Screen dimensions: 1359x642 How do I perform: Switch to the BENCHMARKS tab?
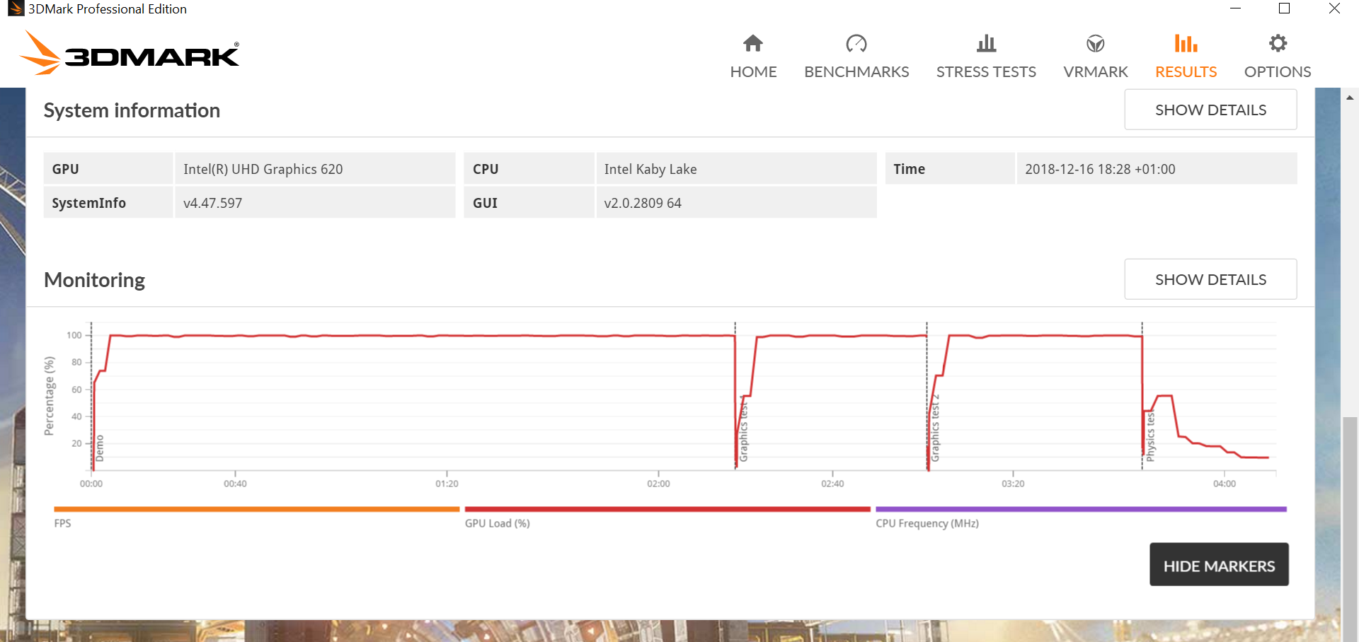coord(856,56)
